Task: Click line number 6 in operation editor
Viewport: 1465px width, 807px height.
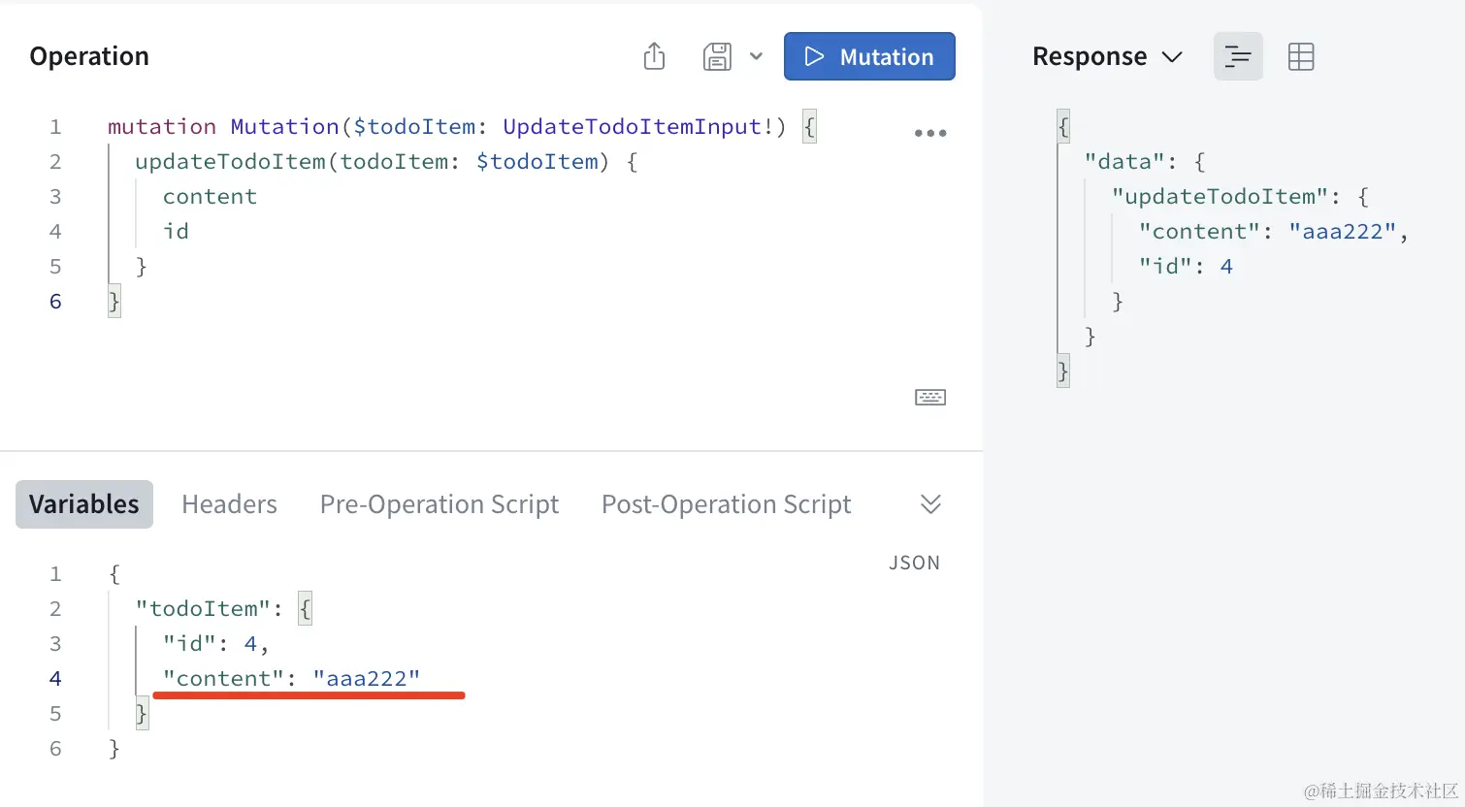Action: tap(55, 302)
